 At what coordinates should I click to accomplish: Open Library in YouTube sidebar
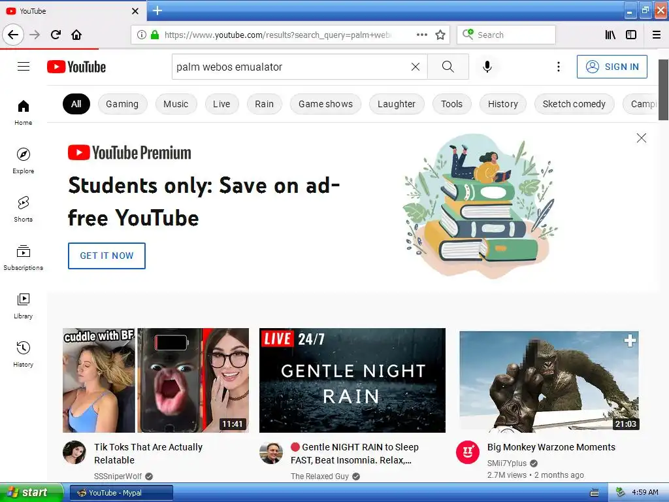[x=24, y=306]
